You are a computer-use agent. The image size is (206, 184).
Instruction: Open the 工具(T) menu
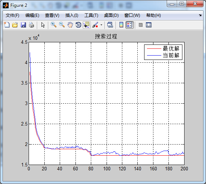[x=91, y=15]
